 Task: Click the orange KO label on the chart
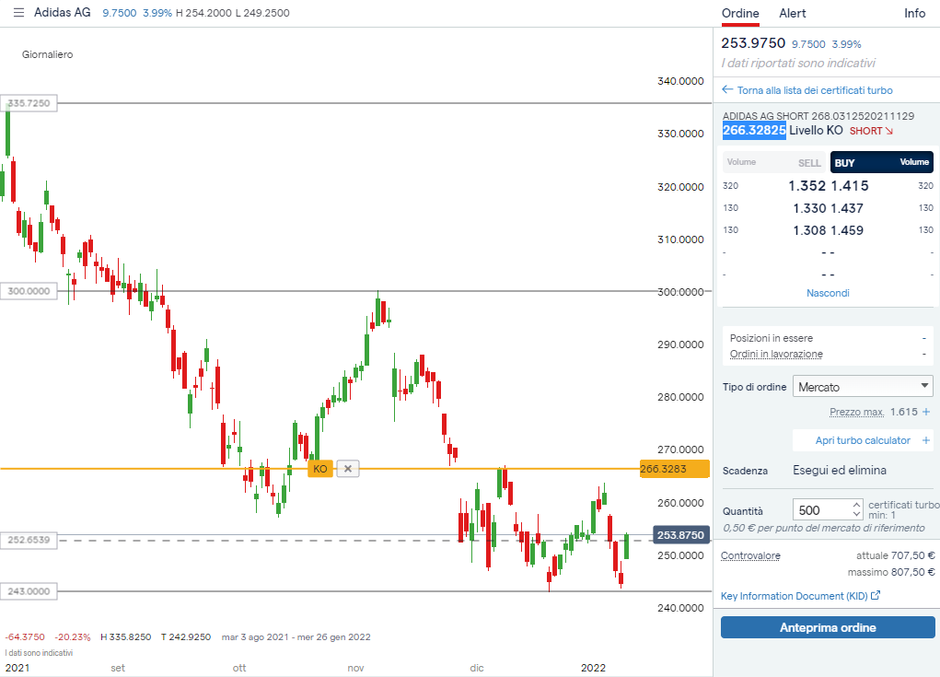coord(319,469)
